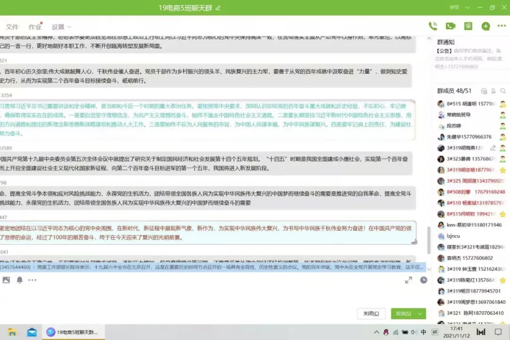Screen dimensions: 510x340
Task: Click the pencil icon to edit group name
Action: [218, 8]
